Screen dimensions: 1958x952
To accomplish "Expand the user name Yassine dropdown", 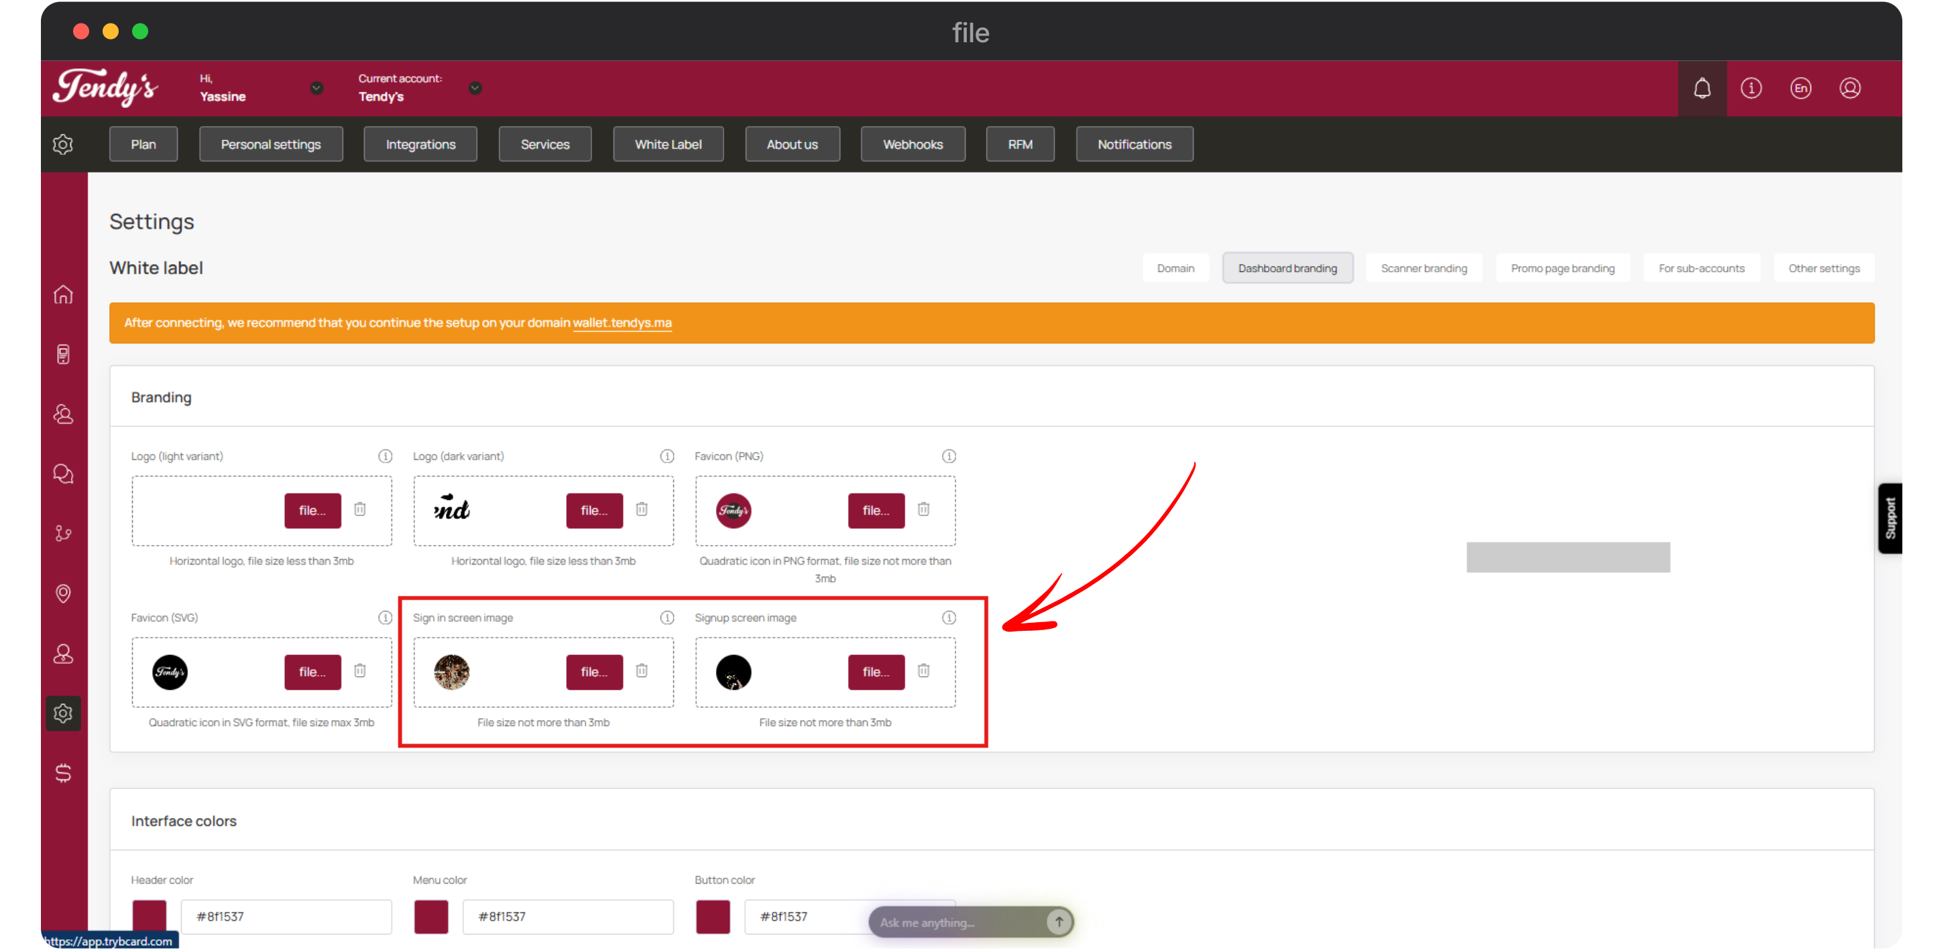I will [317, 88].
